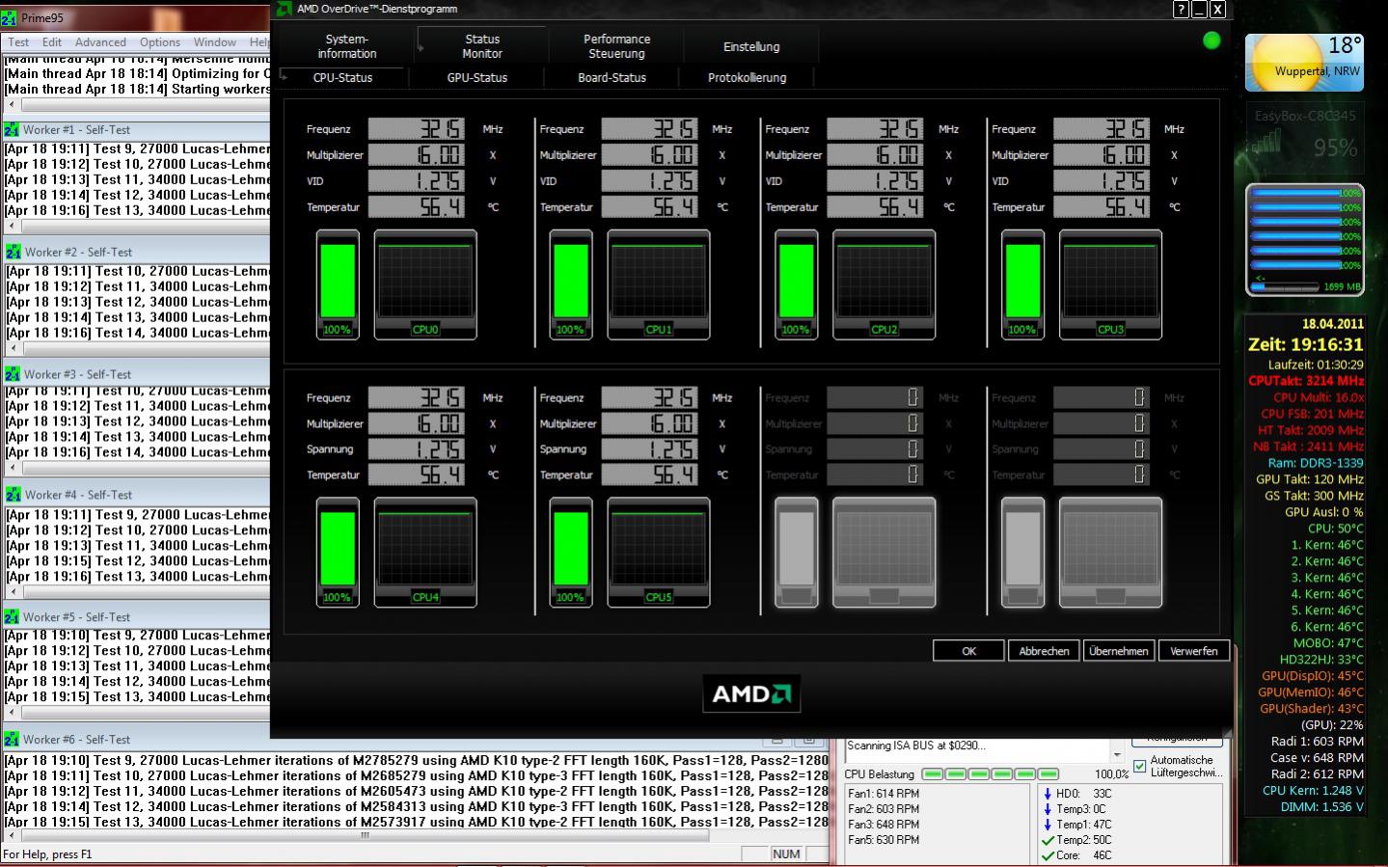This screenshot has width=1388, height=867.
Task: Click the Fan1: 614 RPM entry
Action: point(884,794)
